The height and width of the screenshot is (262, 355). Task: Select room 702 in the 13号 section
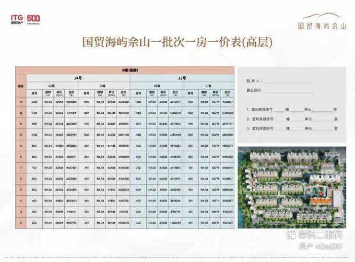pyautogui.click(x=138, y=168)
